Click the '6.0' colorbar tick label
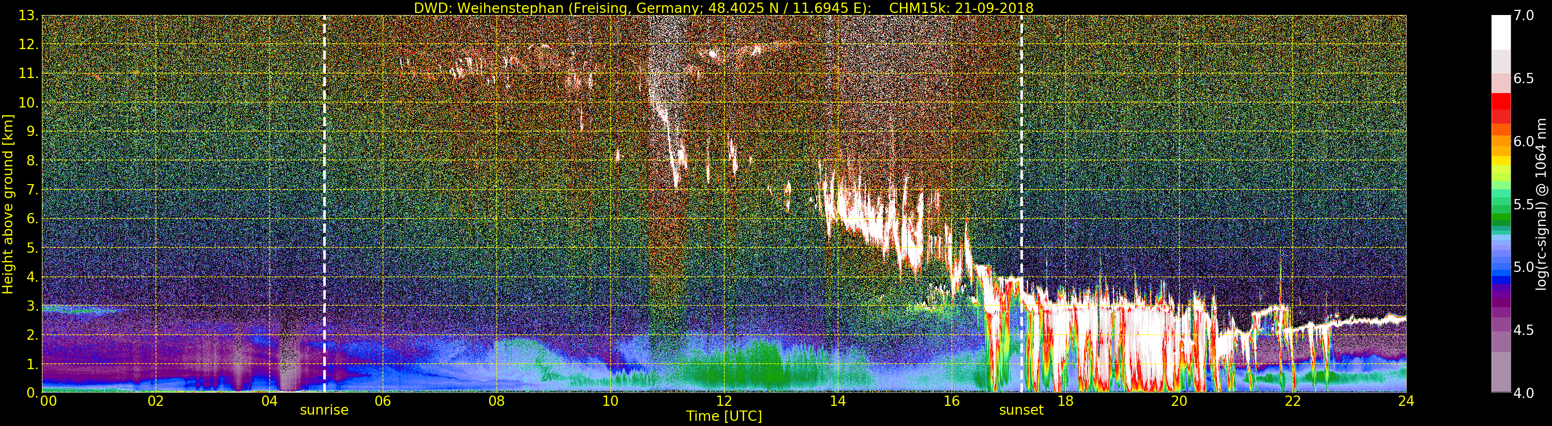Screen dimensions: 1552x426 1523,142
